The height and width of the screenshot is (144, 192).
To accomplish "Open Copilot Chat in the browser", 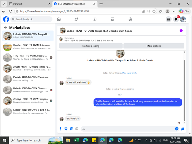I will point(184,11).
